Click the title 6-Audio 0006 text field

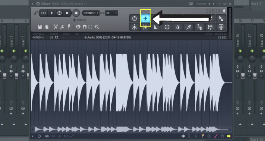(x=108, y=37)
